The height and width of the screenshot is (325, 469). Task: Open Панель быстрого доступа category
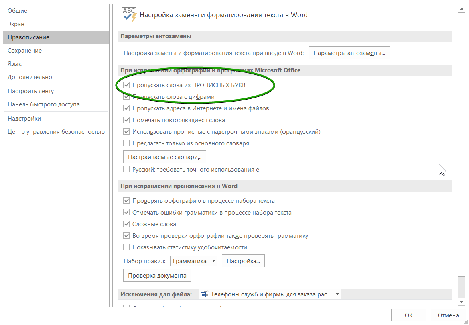[56, 104]
